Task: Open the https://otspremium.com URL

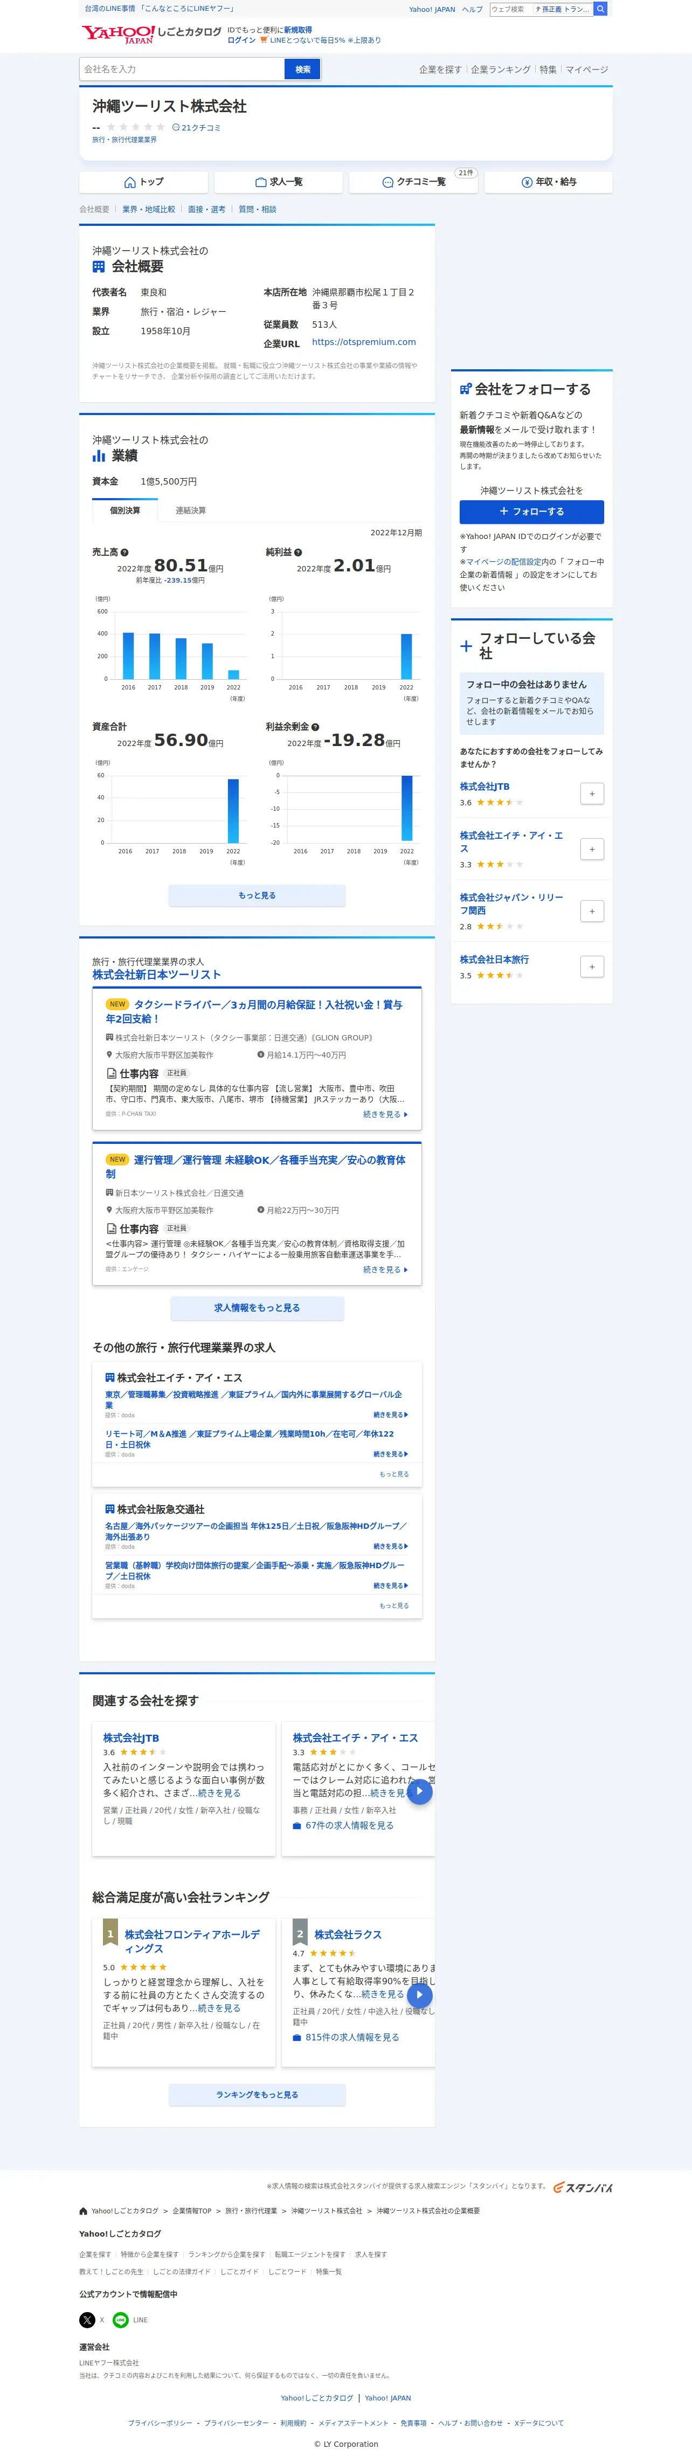Action: [363, 341]
